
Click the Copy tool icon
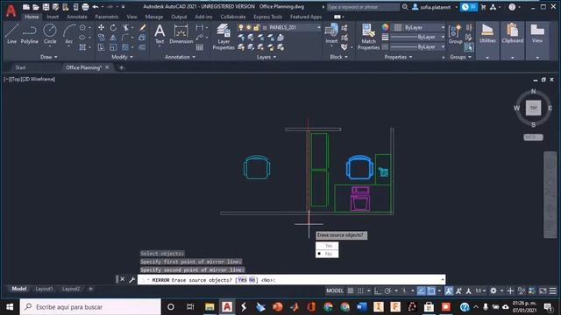pos(102,37)
